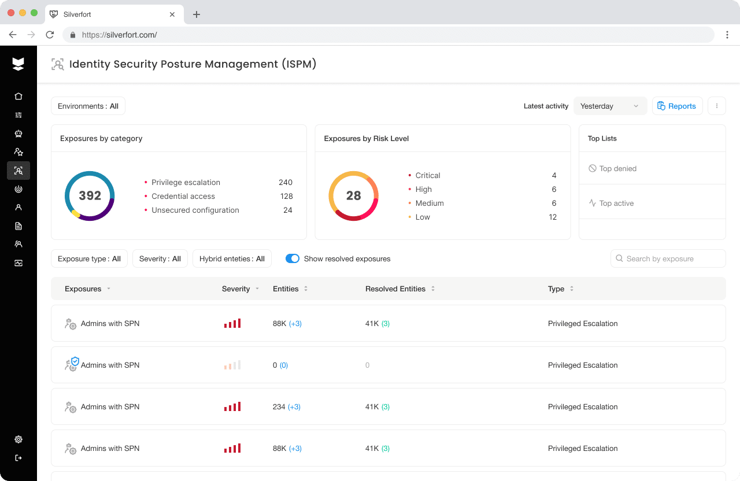The width and height of the screenshot is (740, 481).
Task: Click the pulse icon beside Top active
Action: point(593,203)
